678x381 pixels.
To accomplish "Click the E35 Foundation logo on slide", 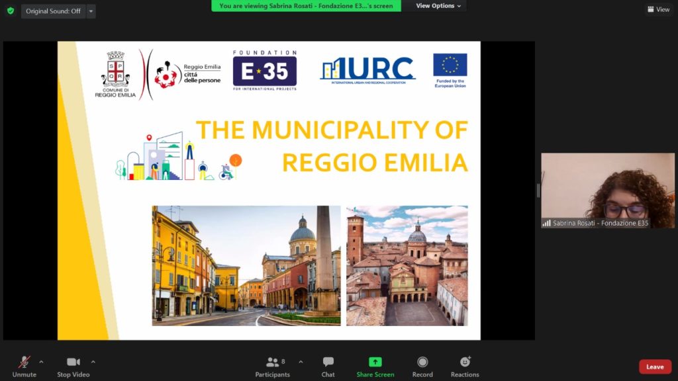I will [264, 70].
